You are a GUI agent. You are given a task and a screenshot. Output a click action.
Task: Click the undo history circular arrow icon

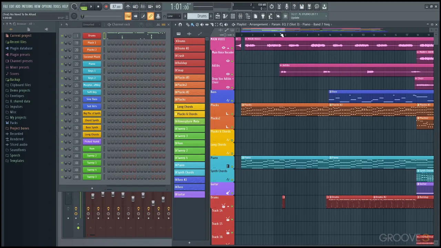click(x=271, y=7)
